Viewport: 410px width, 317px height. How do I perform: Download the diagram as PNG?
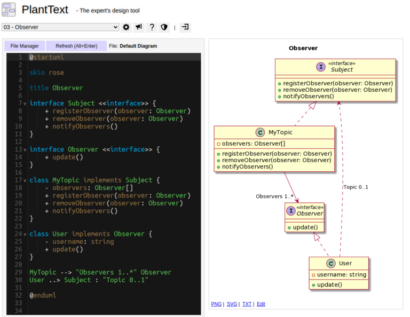[216, 304]
